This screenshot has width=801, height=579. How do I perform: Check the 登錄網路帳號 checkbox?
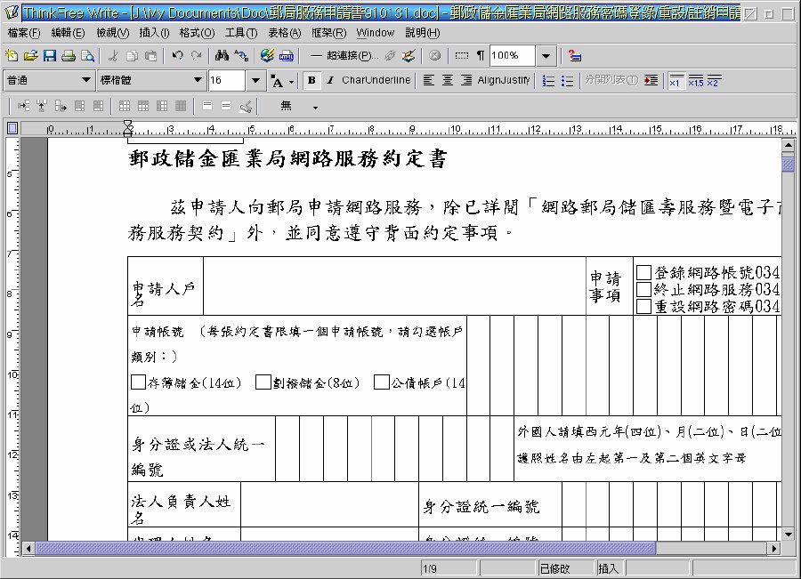point(643,272)
